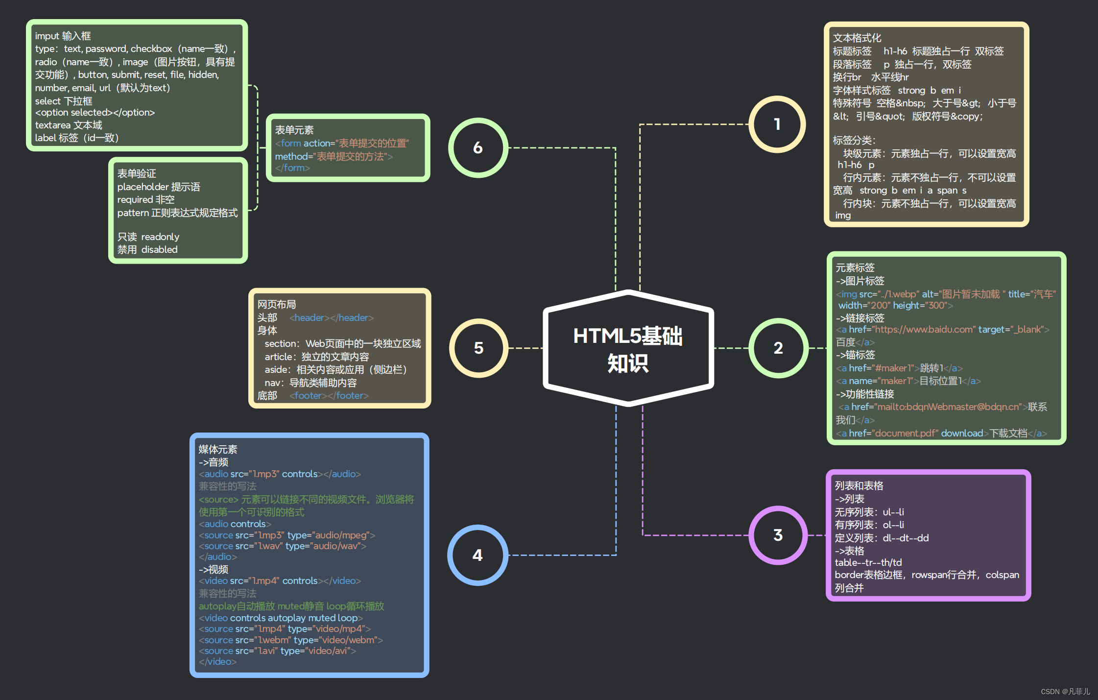
Task: Click the numbered circle node 4
Action: pyautogui.click(x=477, y=555)
